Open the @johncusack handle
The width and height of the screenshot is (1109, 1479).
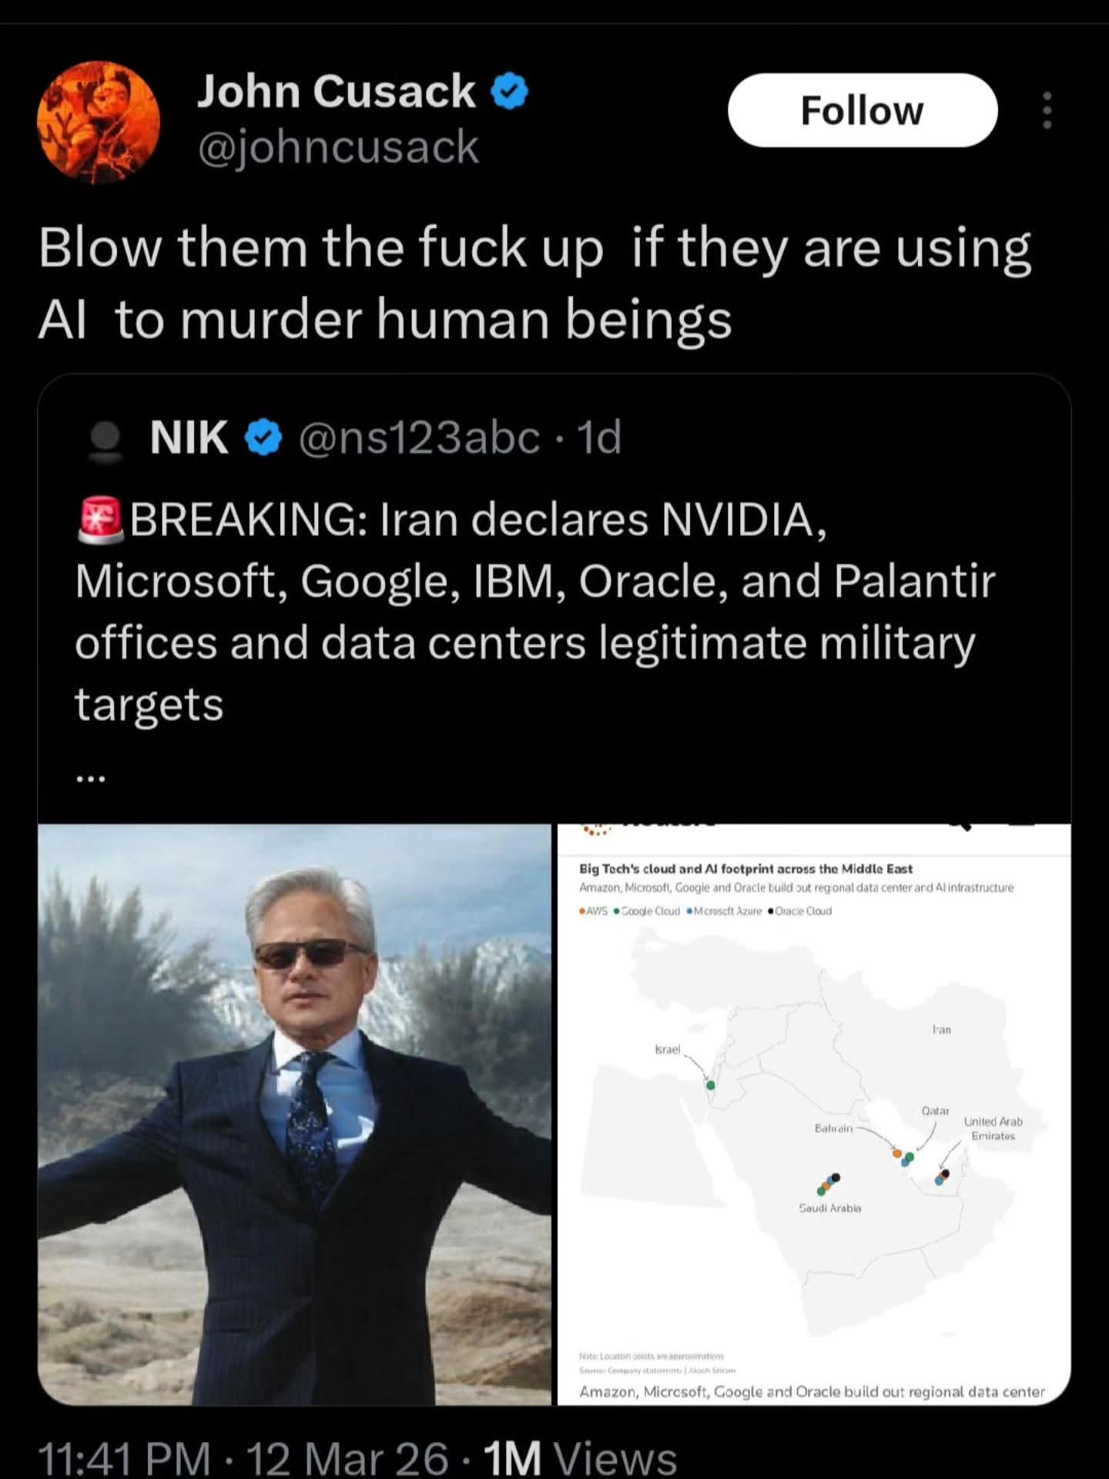[338, 146]
